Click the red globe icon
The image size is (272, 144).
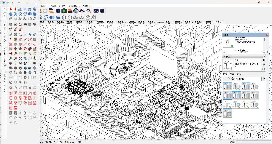16,103
